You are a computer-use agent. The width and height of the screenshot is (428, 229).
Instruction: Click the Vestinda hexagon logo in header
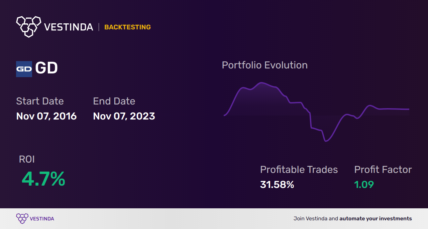pos(28,26)
